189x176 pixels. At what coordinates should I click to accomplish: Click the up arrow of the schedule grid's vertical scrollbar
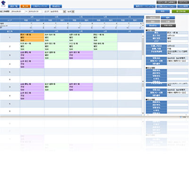pos(143,36)
